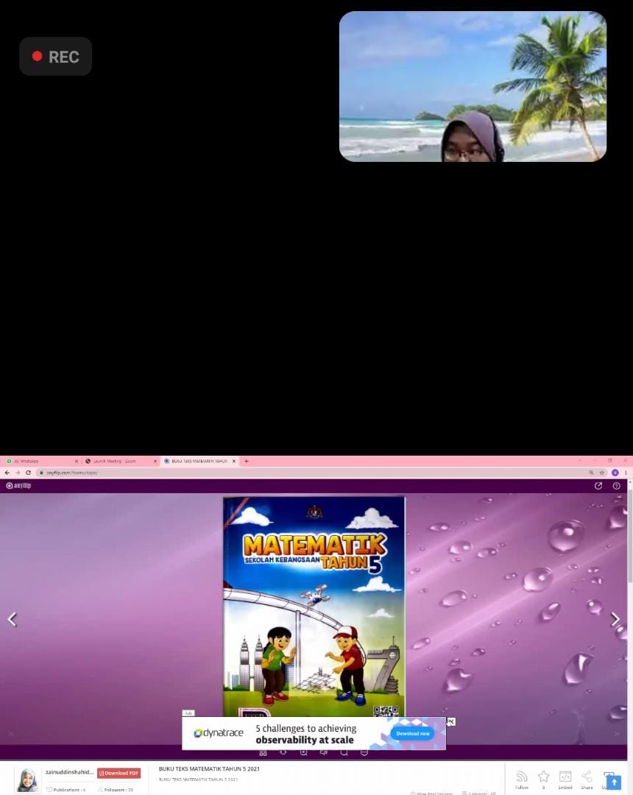The height and width of the screenshot is (795, 633).
Task: Click the anyflip share icon in purple header
Action: pyautogui.click(x=598, y=486)
